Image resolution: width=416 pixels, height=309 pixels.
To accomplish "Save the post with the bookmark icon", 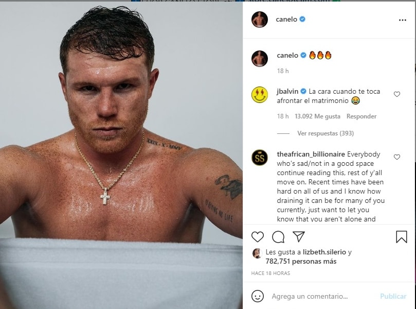I will tap(402, 237).
